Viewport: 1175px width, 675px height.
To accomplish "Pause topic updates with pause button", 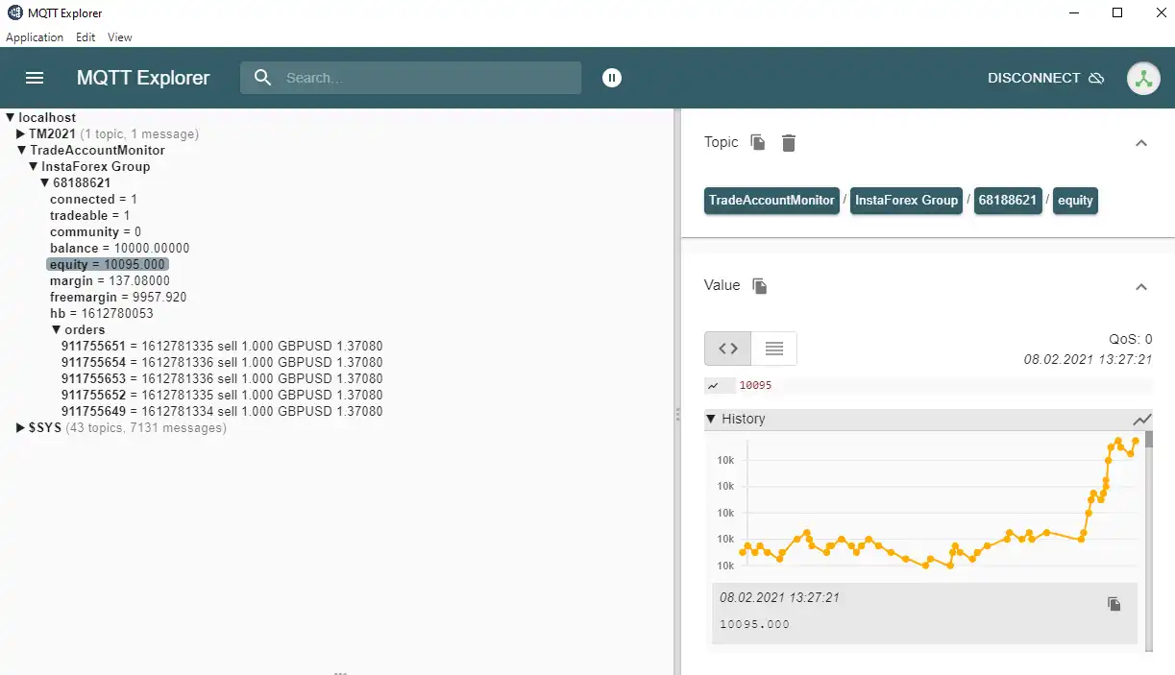I will pos(612,78).
